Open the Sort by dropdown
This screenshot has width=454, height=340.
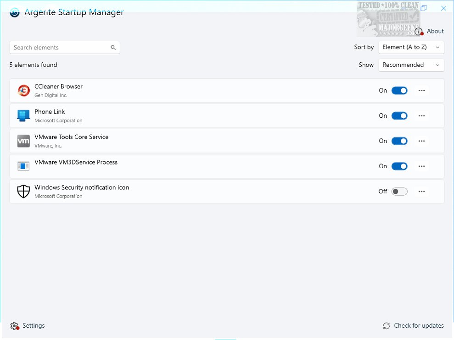(411, 47)
